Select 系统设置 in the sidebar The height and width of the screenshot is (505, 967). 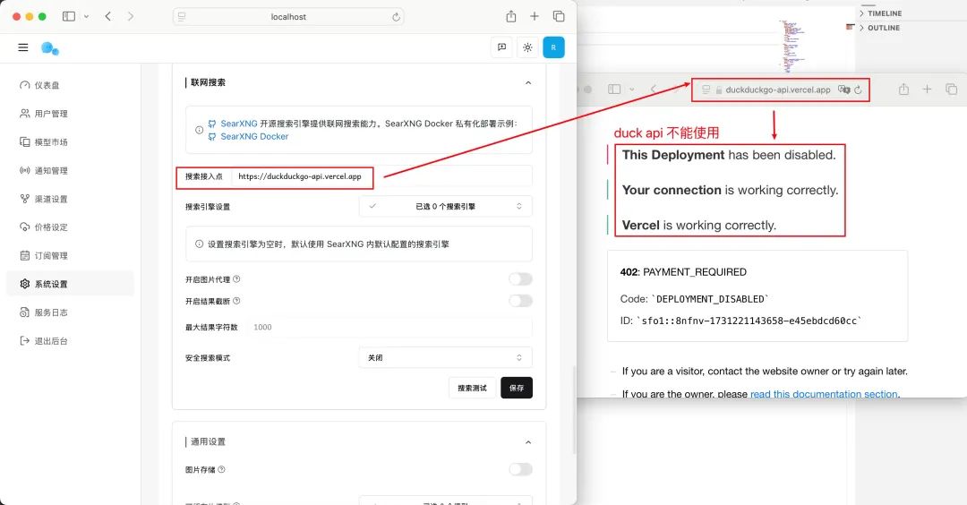tap(70, 284)
